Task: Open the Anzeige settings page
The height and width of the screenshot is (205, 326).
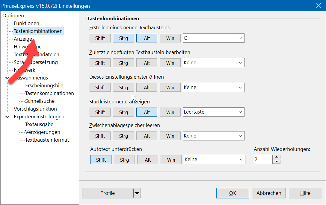Action: coord(23,39)
